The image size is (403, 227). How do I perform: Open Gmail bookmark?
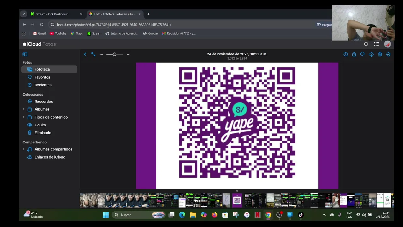[x=39, y=33]
